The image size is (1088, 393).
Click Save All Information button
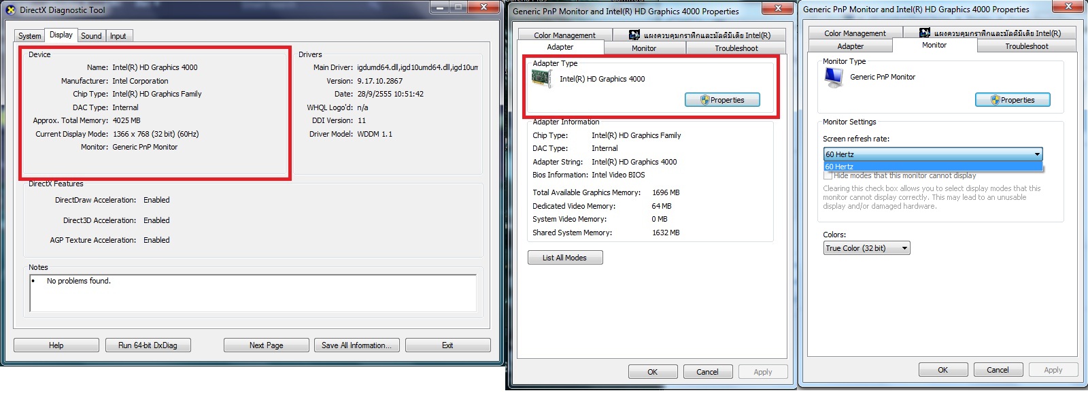click(357, 345)
